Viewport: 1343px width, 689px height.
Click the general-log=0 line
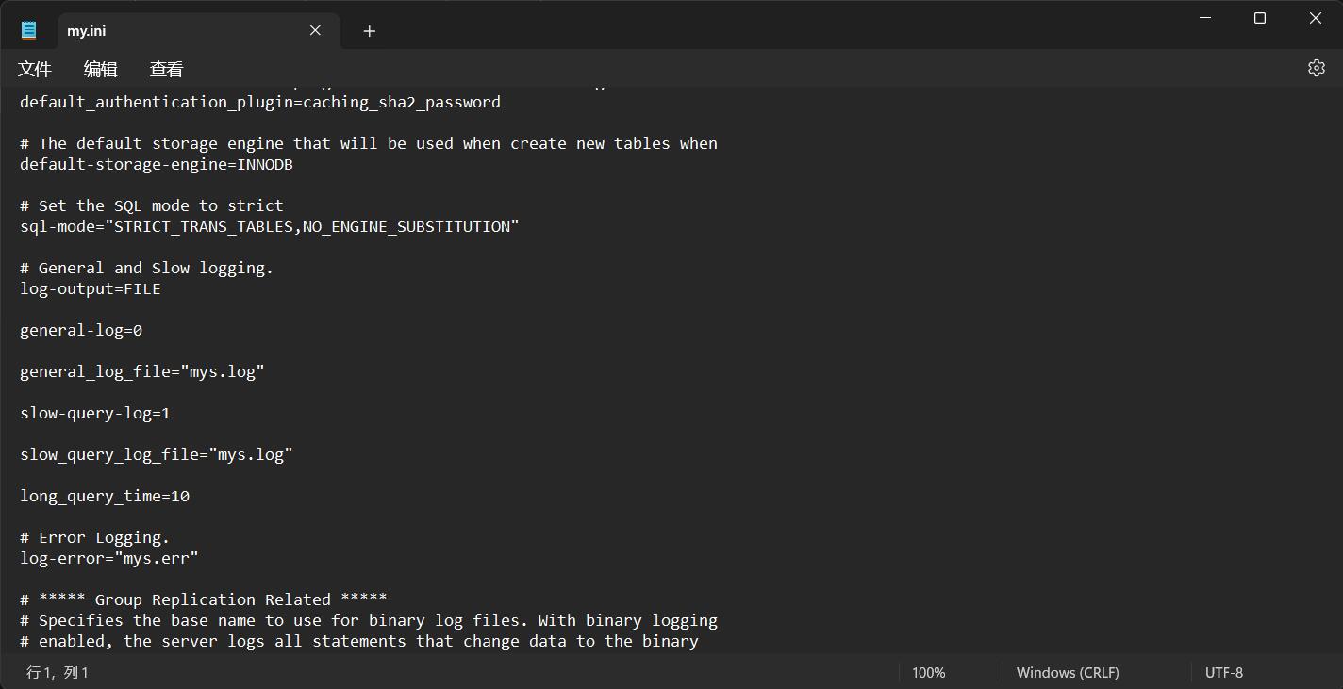[x=81, y=330]
